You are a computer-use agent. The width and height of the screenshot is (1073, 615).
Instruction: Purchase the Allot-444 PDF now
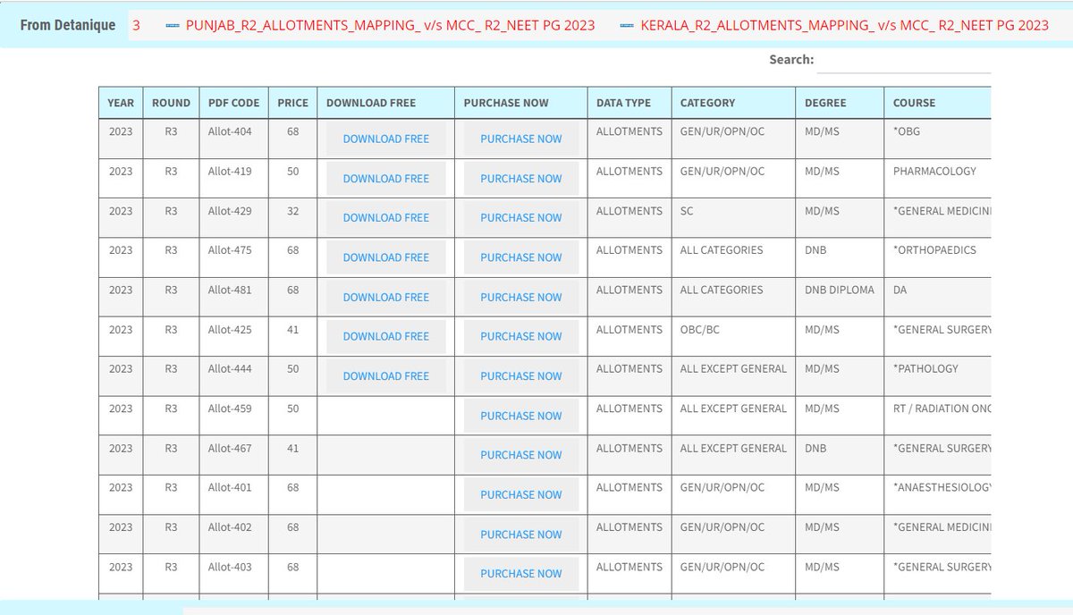[521, 375]
